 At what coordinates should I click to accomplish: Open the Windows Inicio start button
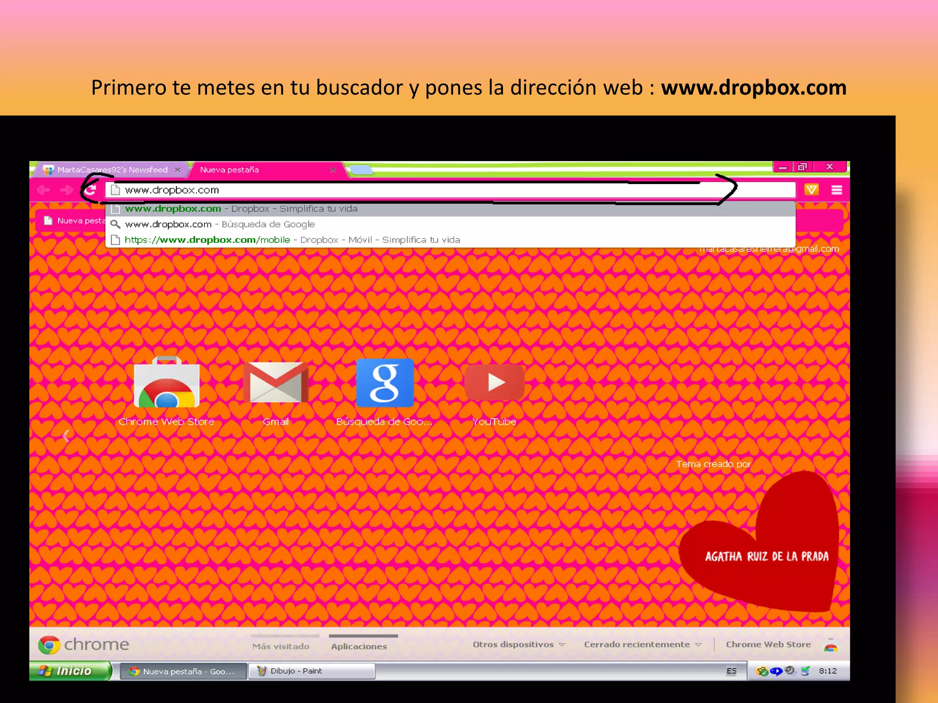70,671
